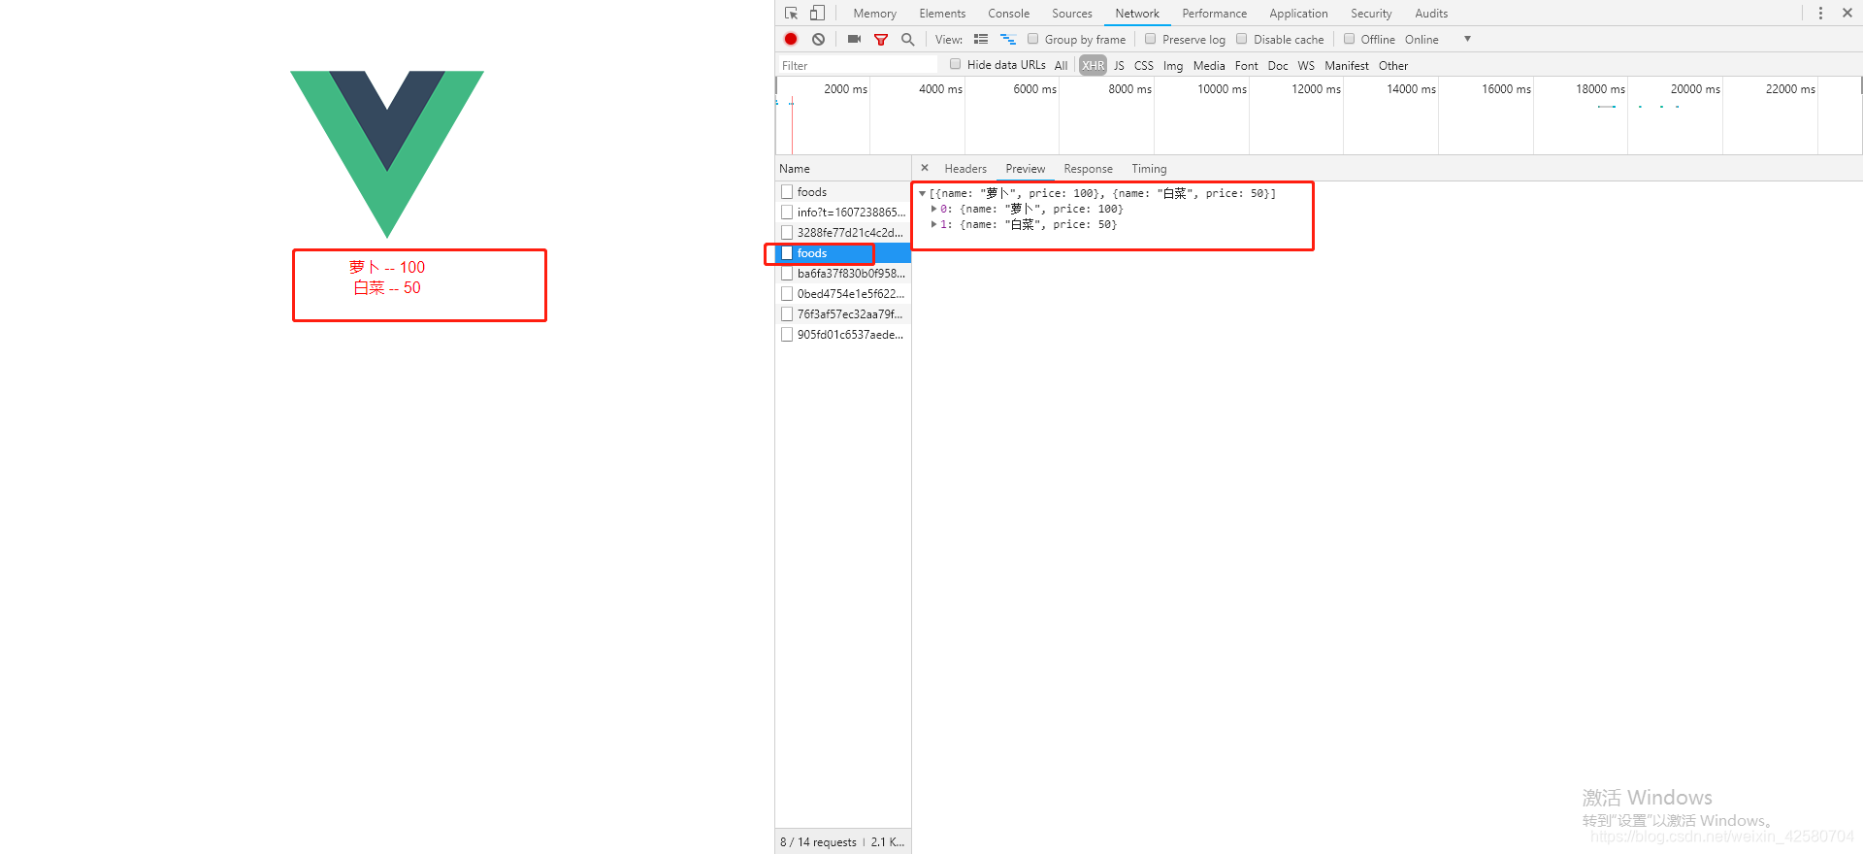Screen dimensions: 1863x854
Task: Select the 3288fe77d21c4c2d request
Action: [843, 233]
